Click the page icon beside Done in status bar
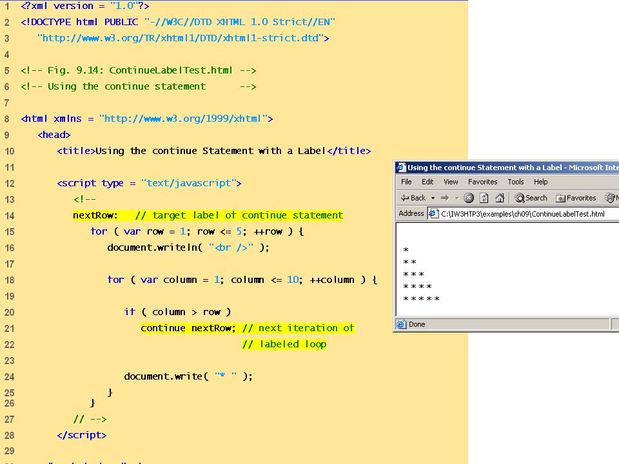619x464 pixels. coord(402,324)
